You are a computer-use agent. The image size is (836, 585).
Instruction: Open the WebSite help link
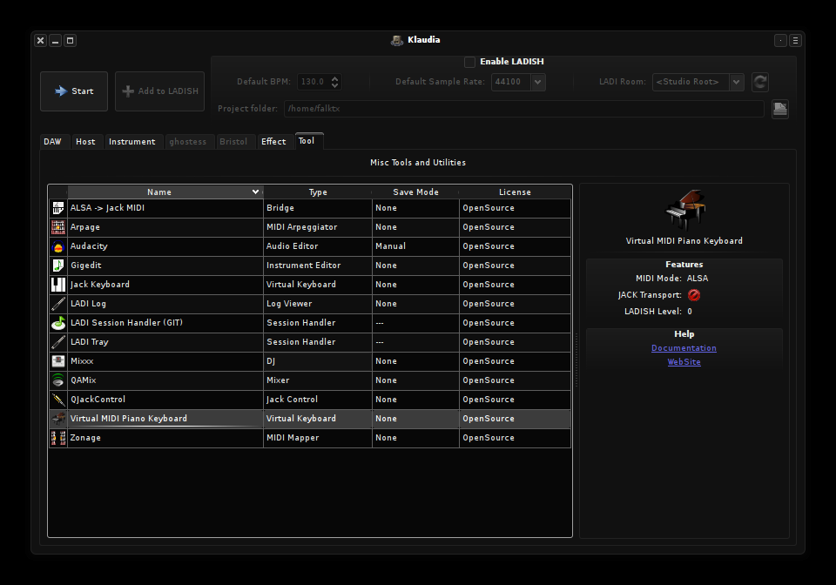684,362
